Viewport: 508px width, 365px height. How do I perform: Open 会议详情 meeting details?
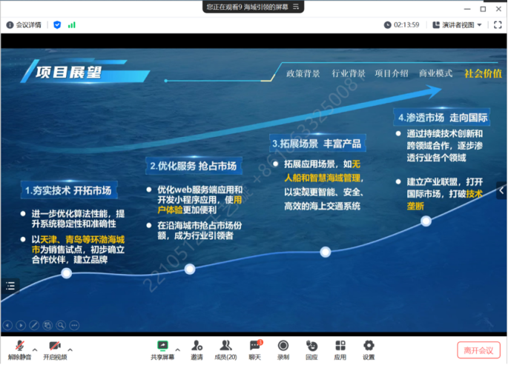click(25, 24)
